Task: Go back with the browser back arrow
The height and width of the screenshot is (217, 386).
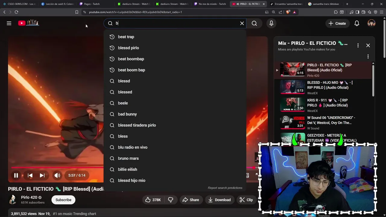Action: tap(4, 12)
